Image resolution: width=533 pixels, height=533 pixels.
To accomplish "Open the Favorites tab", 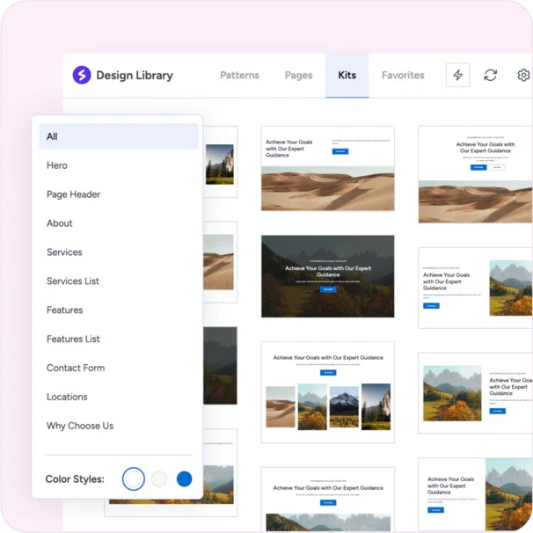I will [403, 76].
